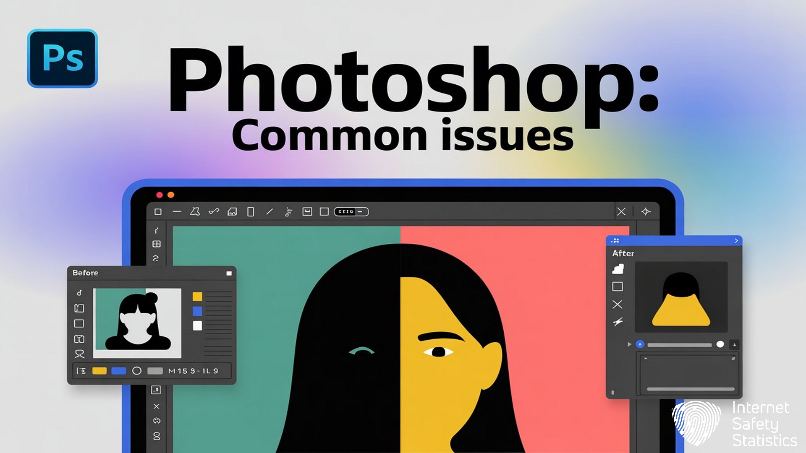
Task: Click the play triangle in the After panel
Action: [x=629, y=344]
